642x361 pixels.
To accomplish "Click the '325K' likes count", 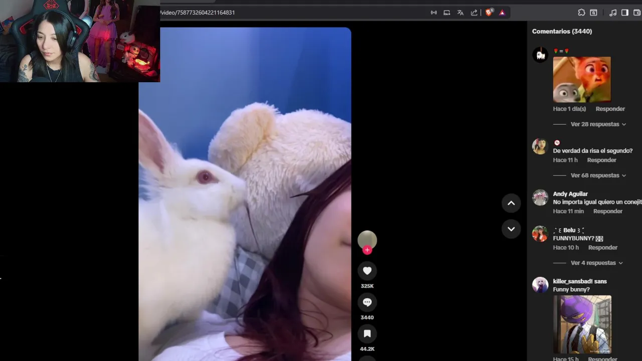I will [367, 286].
